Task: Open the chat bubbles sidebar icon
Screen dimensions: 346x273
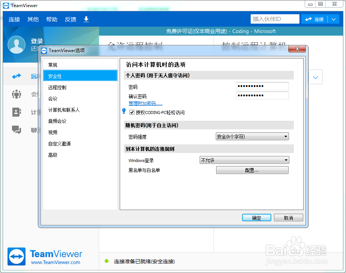Action: click(x=17, y=130)
